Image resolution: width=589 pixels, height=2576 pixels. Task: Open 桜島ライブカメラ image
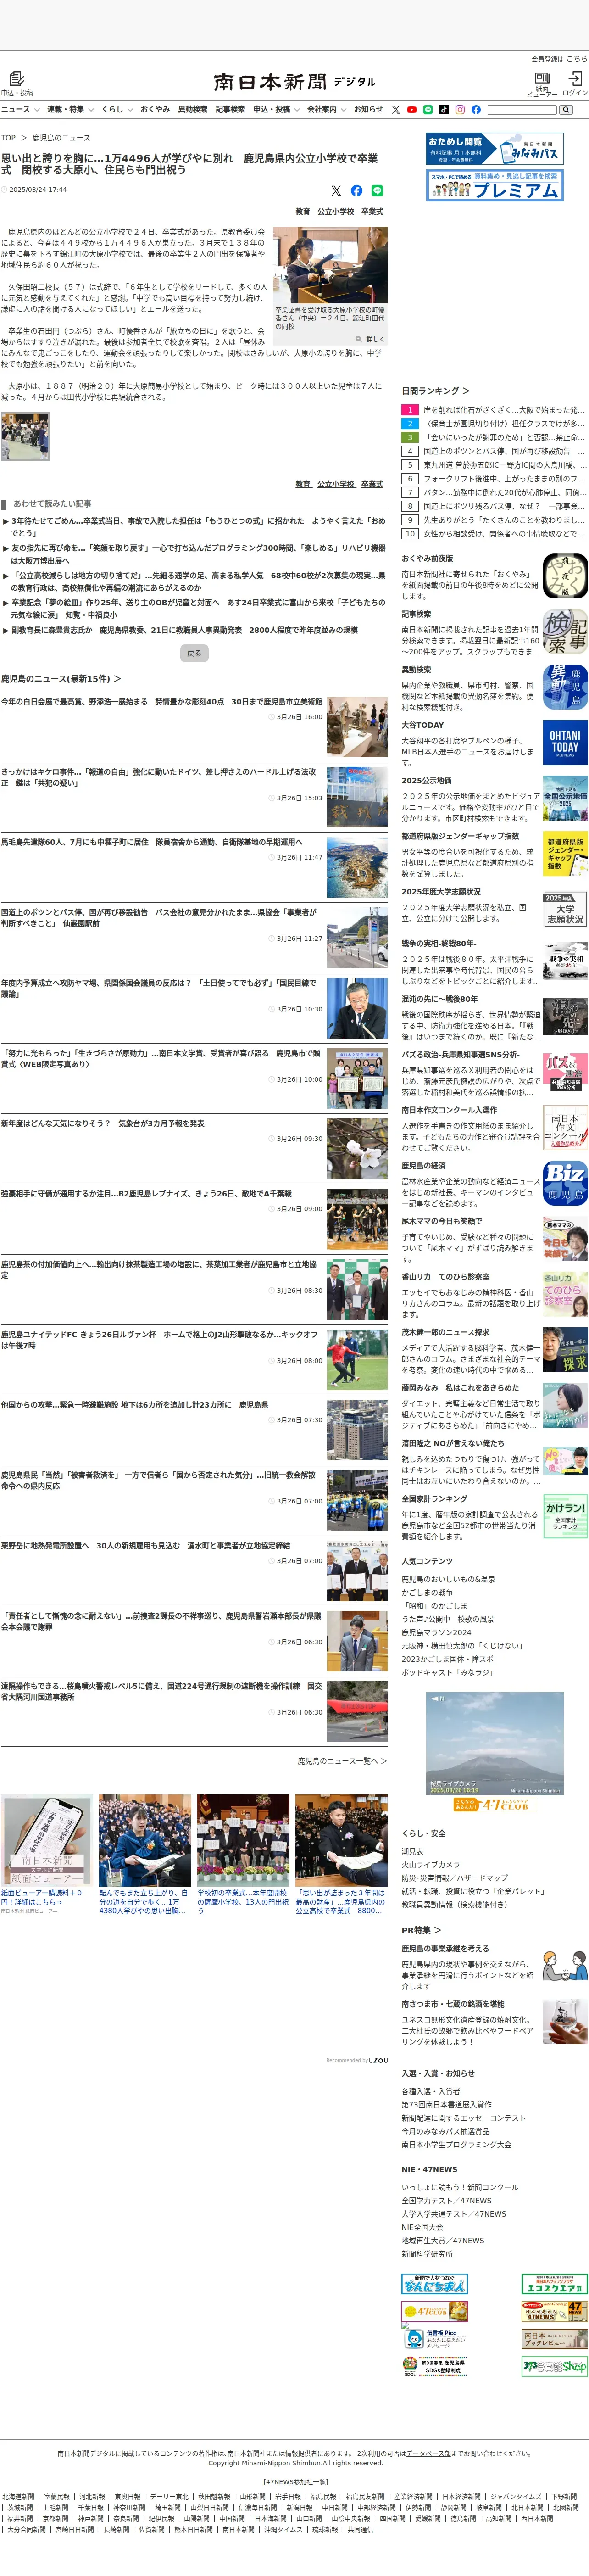pos(494,1744)
